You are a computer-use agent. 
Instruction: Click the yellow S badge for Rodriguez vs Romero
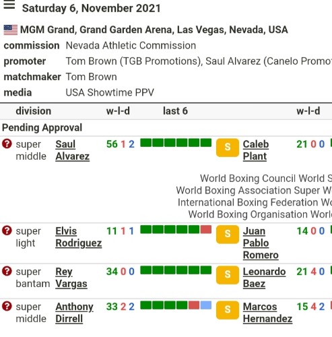228,235
